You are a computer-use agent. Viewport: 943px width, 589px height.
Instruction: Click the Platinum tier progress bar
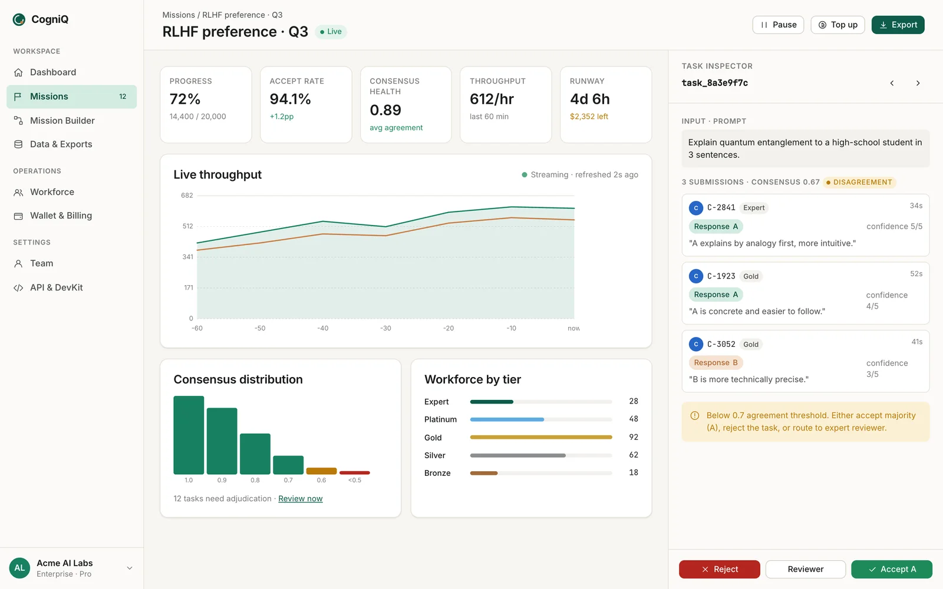point(541,420)
